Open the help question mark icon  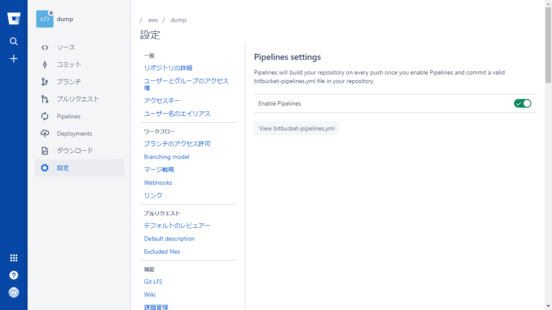(14, 275)
